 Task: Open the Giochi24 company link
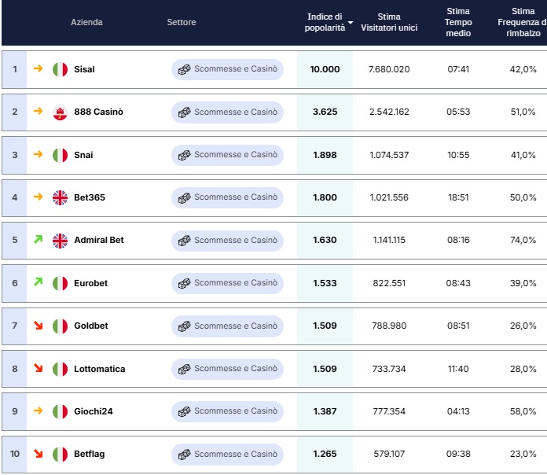(x=94, y=411)
